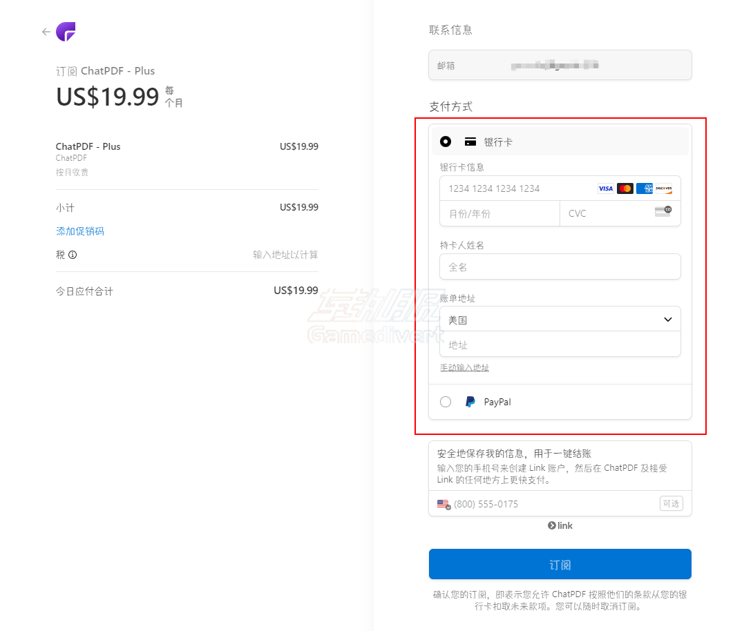Click 手动输入地址 manual address link

tap(464, 367)
